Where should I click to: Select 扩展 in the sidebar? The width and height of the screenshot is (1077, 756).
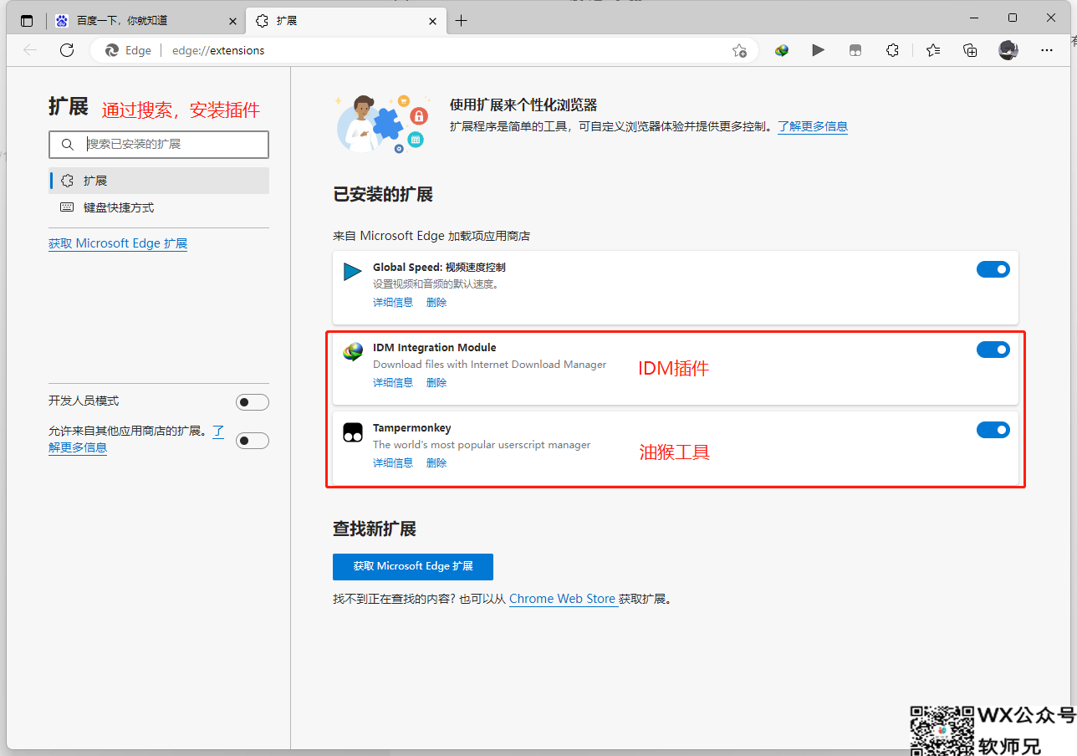point(159,181)
